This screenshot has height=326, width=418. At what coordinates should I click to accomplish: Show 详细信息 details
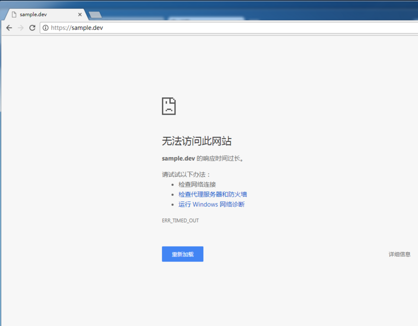(399, 254)
